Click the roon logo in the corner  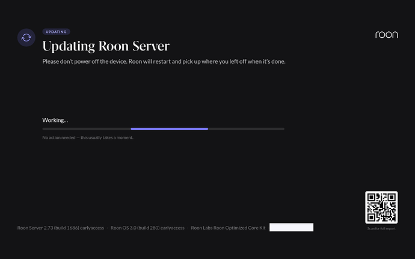pyautogui.click(x=386, y=35)
